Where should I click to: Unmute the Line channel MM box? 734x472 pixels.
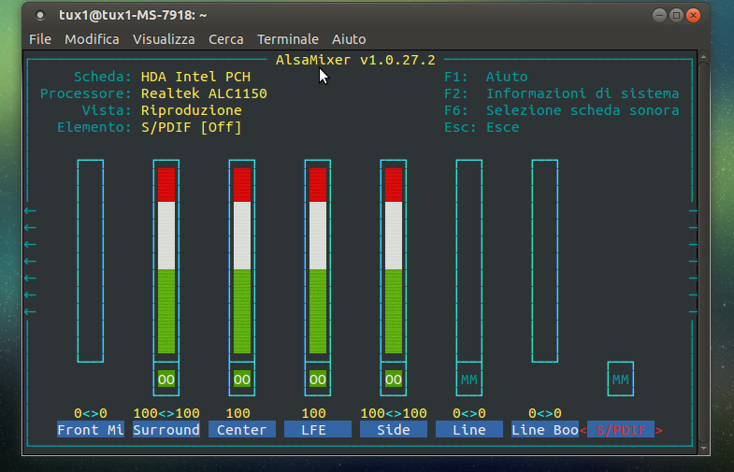click(469, 379)
